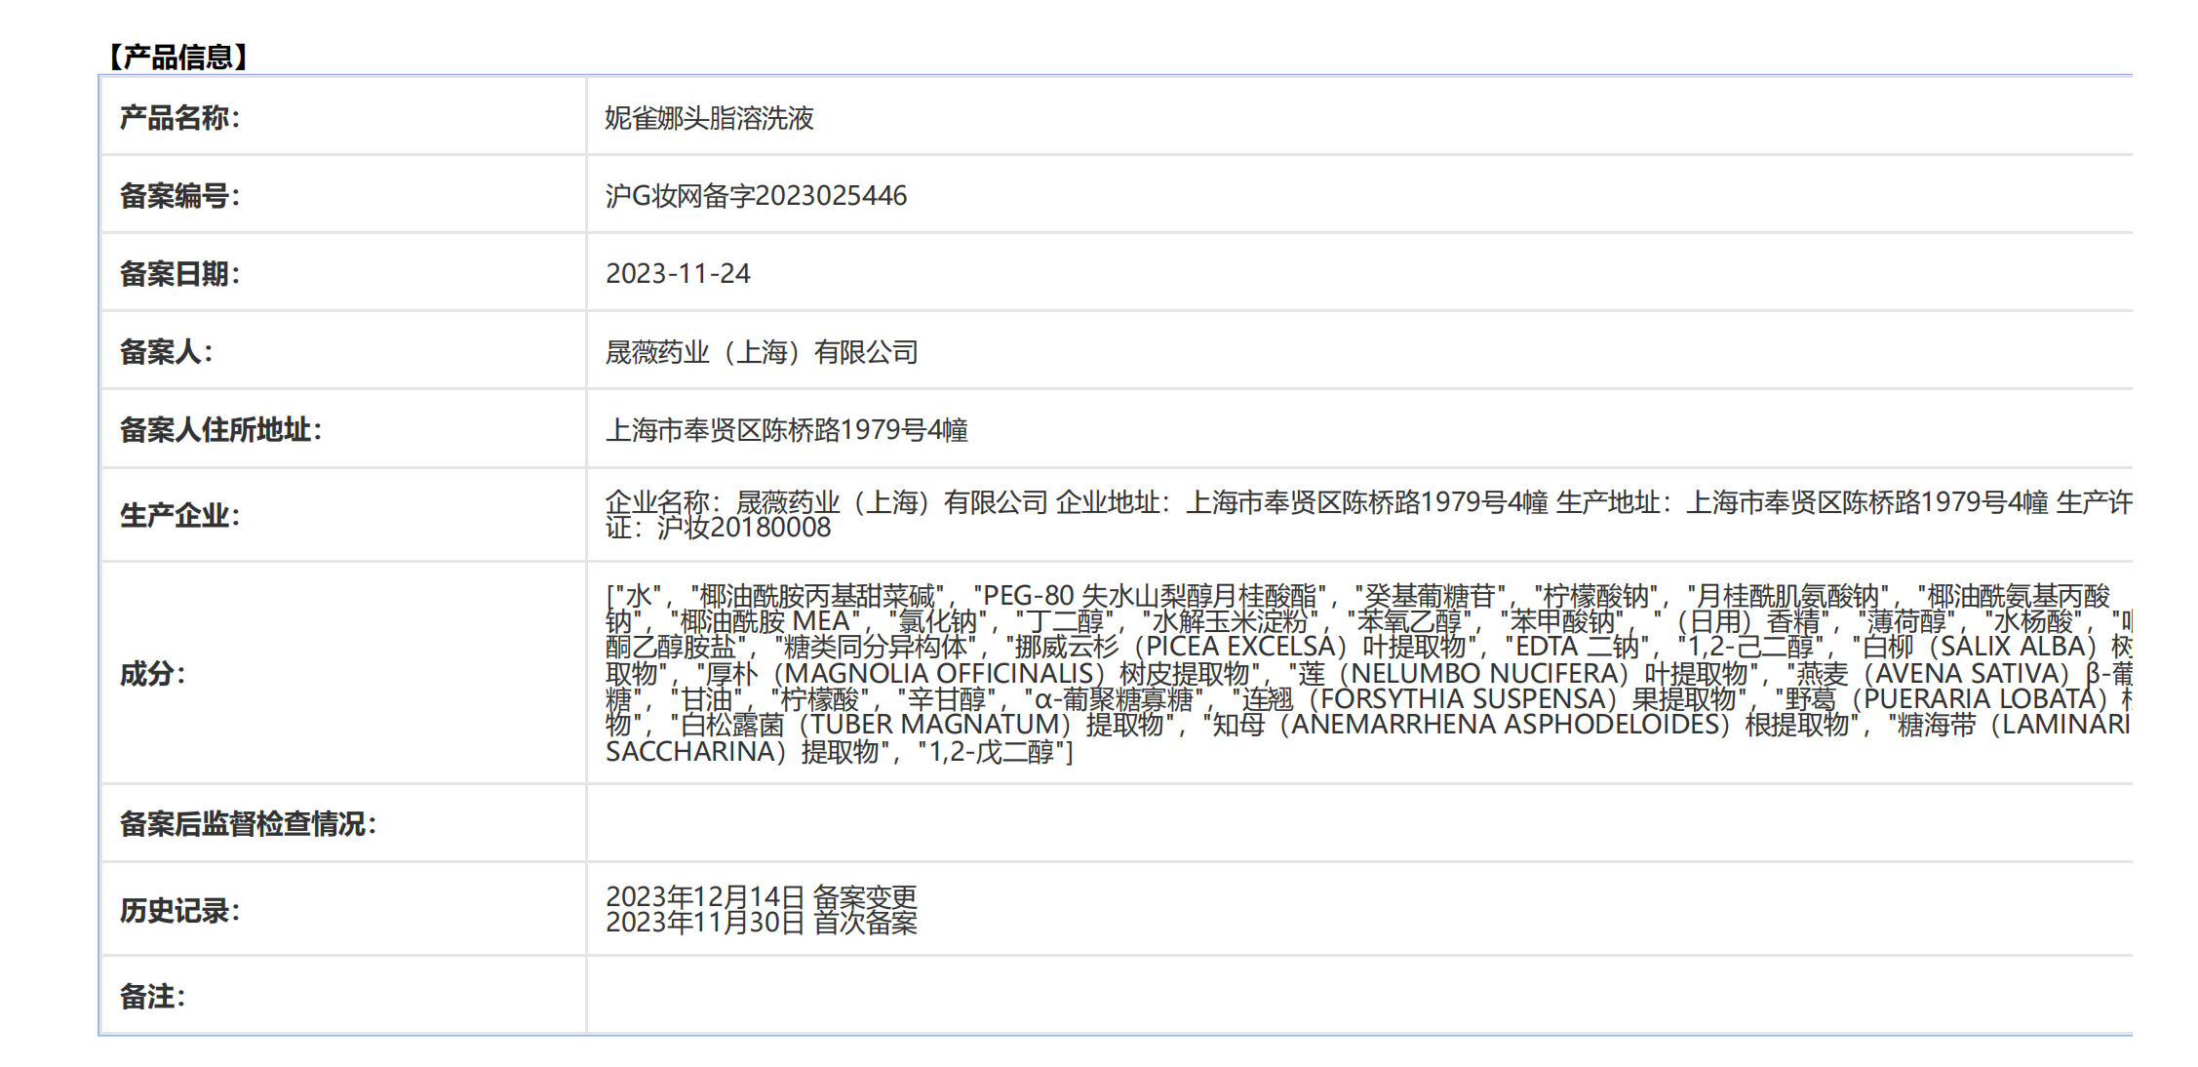Click the 历史记录 label
The width and height of the screenshot is (2198, 1067).
pyautogui.click(x=179, y=911)
